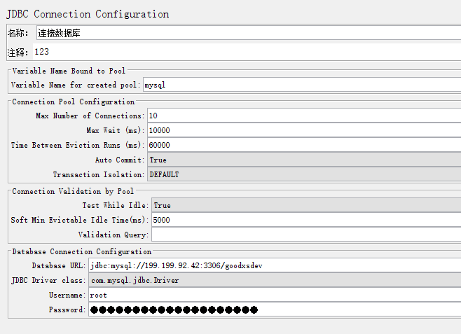This screenshot has width=461, height=334.
Task: Select the Max Wait (ms) input
Action: pyautogui.click(x=301, y=130)
